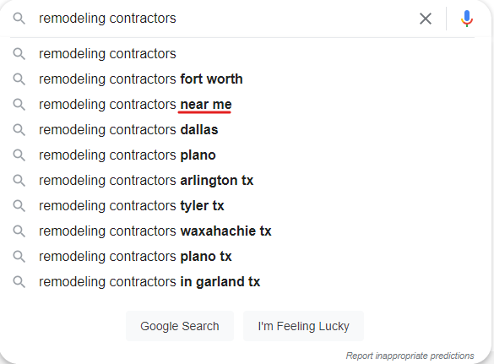
Task: Click magnifier icon beside 'in garland tx' suggestion
Action: click(x=19, y=282)
